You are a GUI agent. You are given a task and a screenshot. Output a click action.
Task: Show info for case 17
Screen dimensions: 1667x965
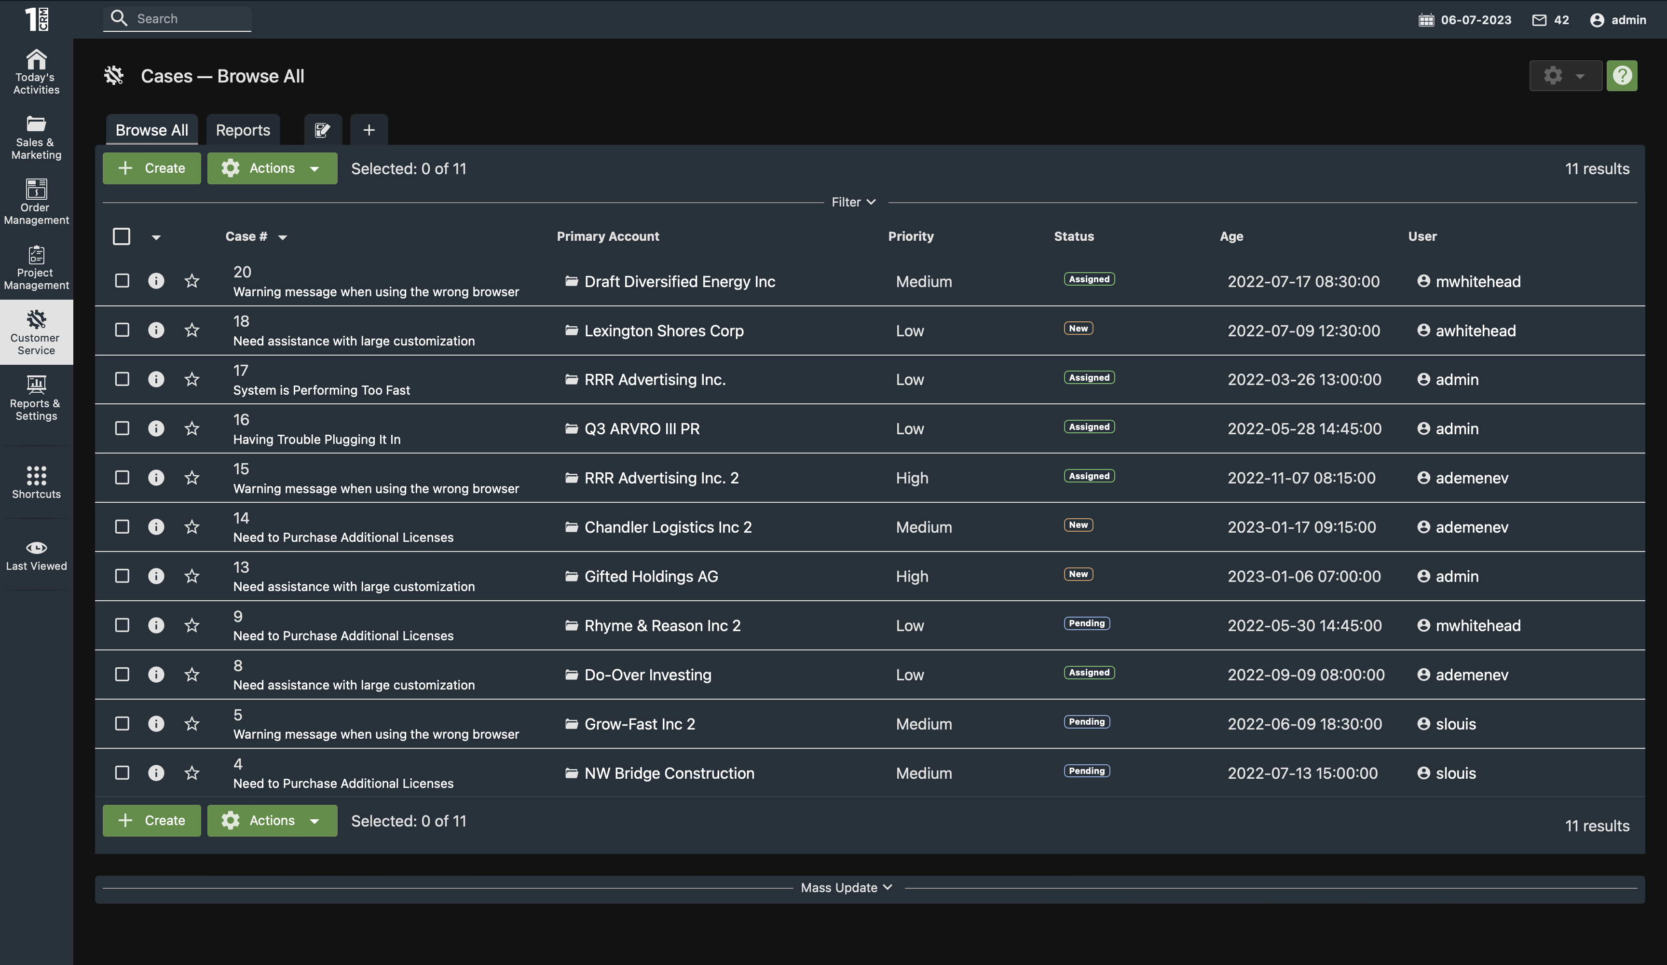156,379
